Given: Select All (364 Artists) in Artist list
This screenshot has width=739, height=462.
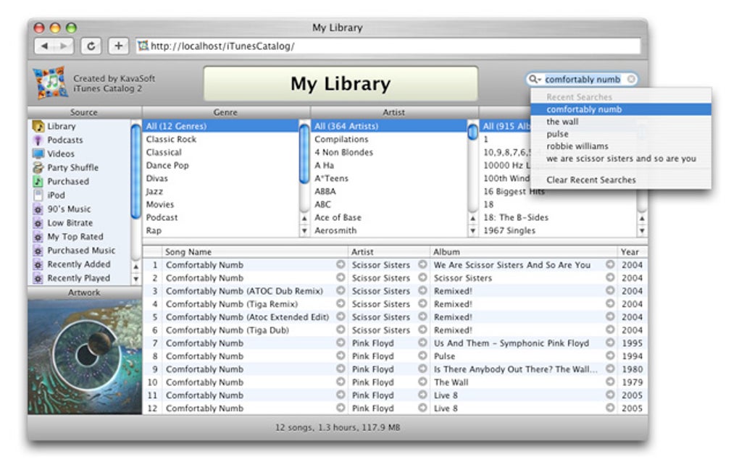Looking at the screenshot, I should click(389, 126).
